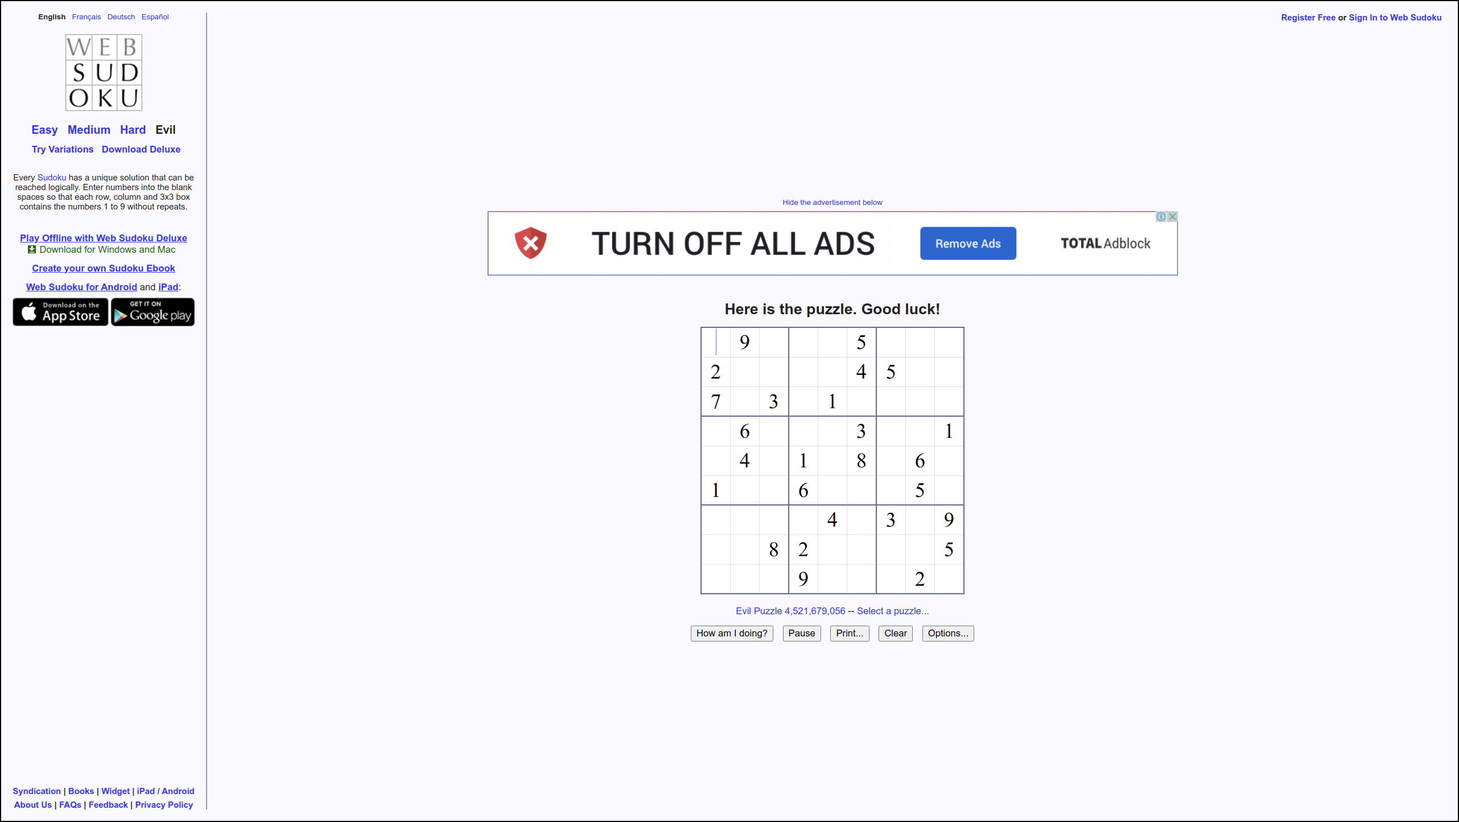Hide the advertisement below link

[x=832, y=203]
